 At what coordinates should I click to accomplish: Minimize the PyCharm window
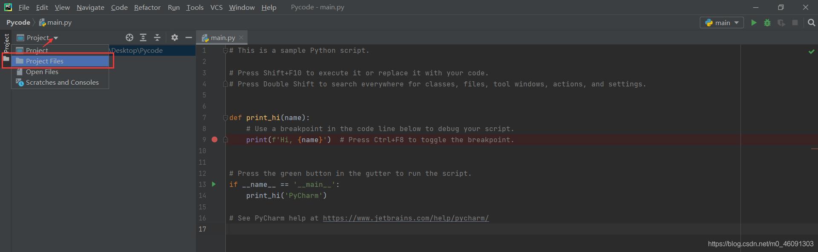756,7
